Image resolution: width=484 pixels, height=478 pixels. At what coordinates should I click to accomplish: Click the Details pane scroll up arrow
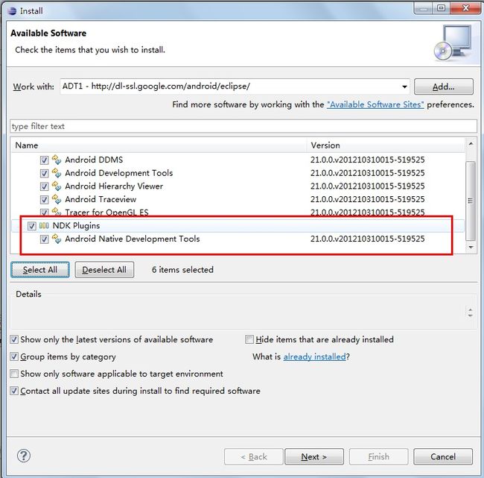[471, 309]
